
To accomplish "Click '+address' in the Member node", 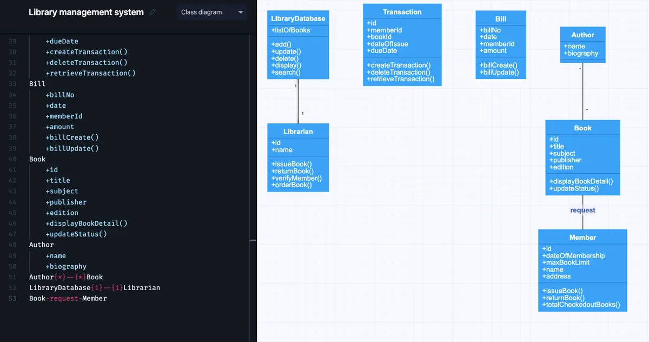I will pos(557,277).
